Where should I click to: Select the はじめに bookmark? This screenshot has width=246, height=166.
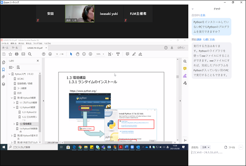(x=21, y=79)
